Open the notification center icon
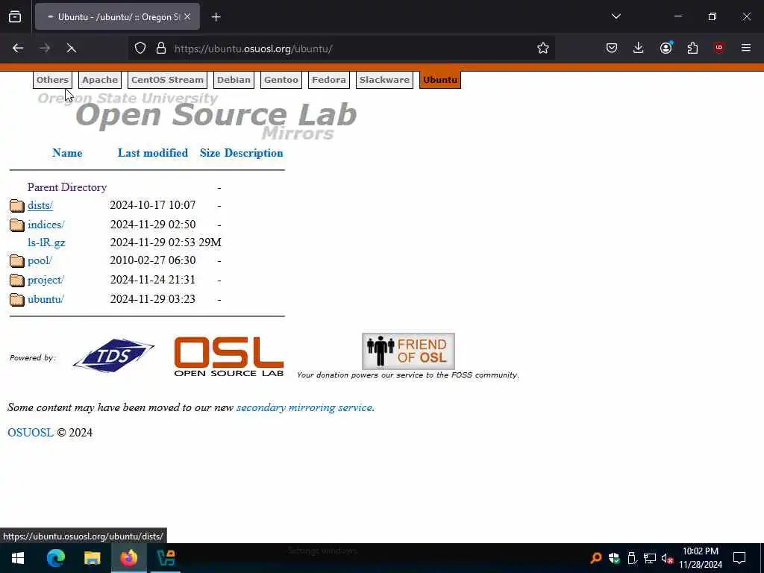This screenshot has width=764, height=573. coord(739,558)
